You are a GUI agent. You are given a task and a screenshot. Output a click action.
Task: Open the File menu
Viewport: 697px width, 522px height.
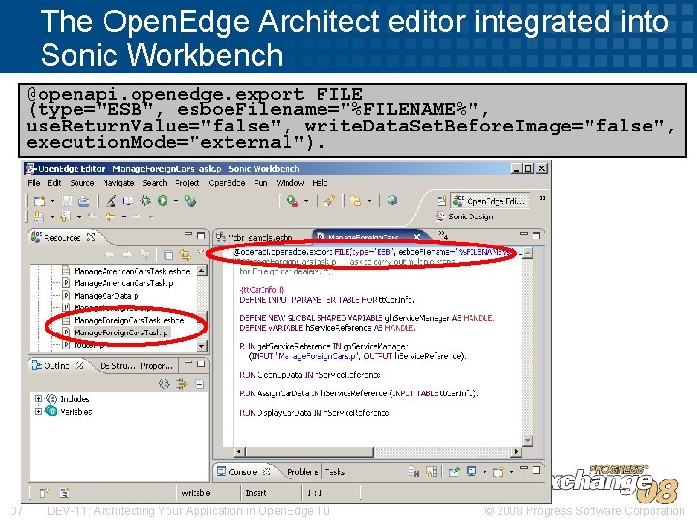point(33,183)
